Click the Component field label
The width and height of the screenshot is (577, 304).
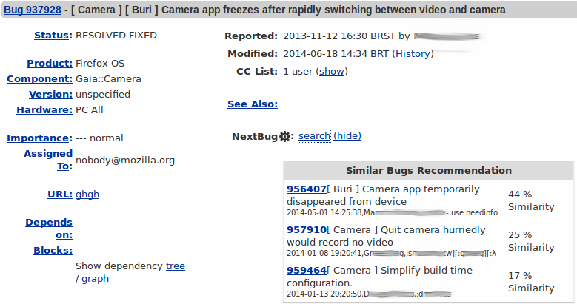[x=40, y=79]
